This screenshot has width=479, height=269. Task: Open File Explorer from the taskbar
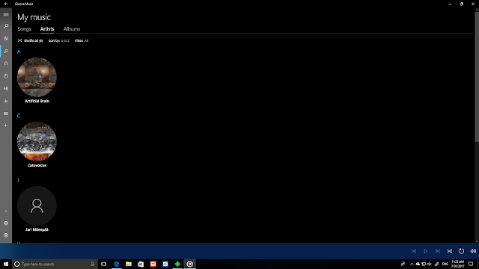point(129,264)
